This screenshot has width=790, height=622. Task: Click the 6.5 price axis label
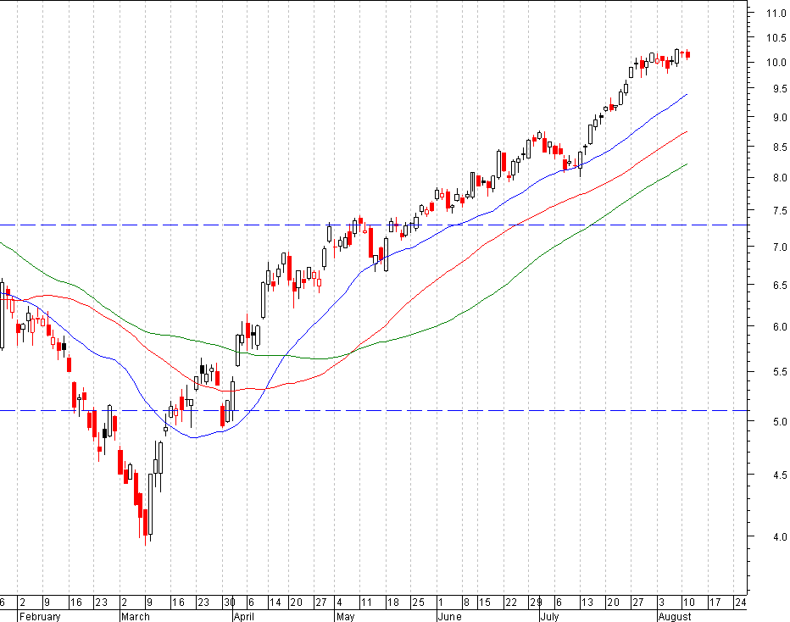tap(779, 286)
